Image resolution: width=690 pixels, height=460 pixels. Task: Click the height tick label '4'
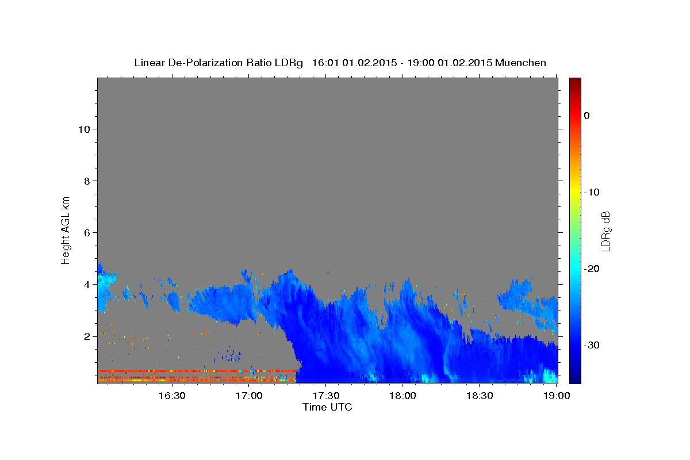[86, 284]
